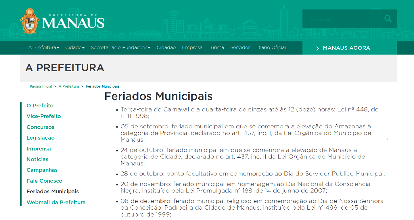
Task: Click the A PREFEITURA section title
Action: coord(65,68)
